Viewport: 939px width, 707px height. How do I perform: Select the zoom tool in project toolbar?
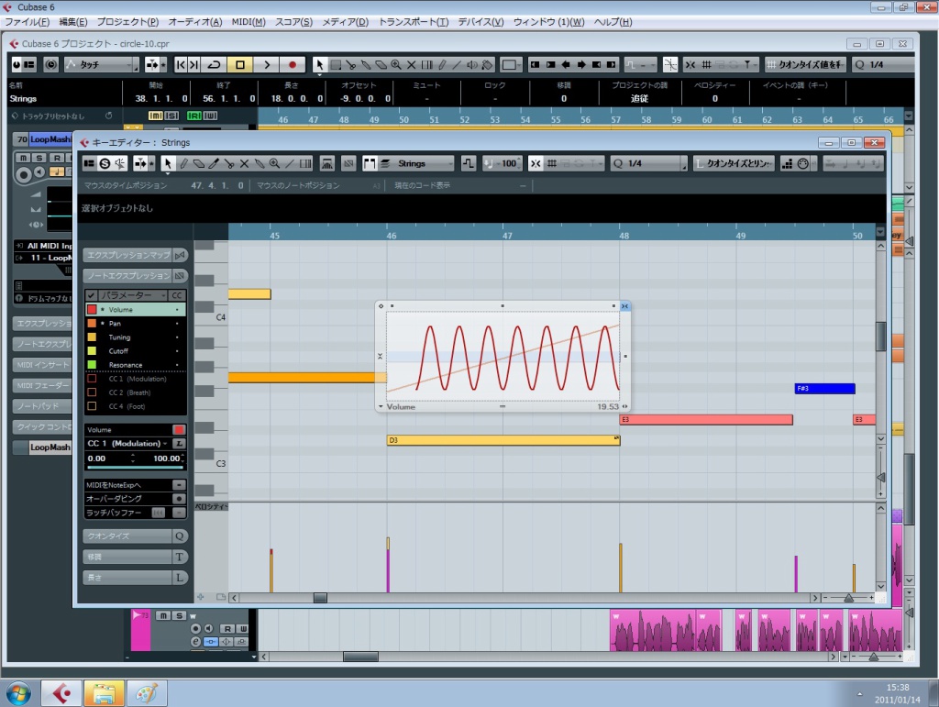(x=396, y=65)
